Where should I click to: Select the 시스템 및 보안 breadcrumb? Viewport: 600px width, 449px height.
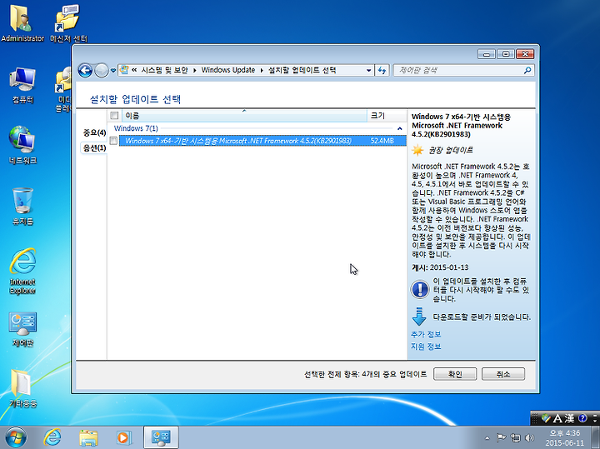click(x=164, y=70)
